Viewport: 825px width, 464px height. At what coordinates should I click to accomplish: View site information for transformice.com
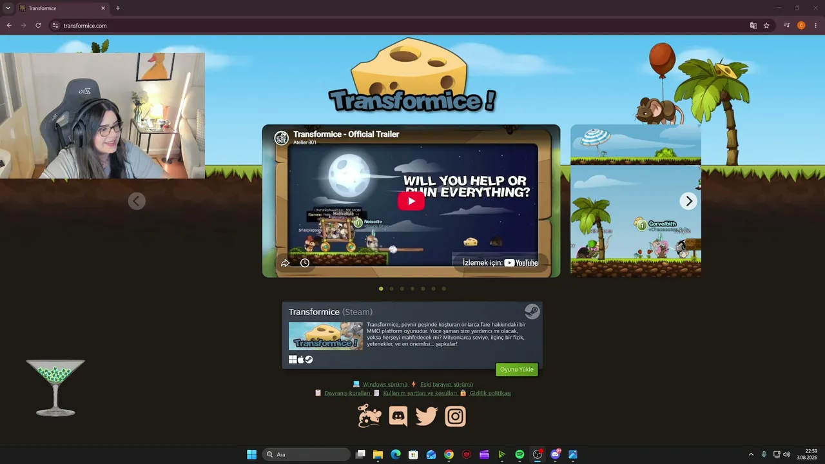(x=55, y=26)
